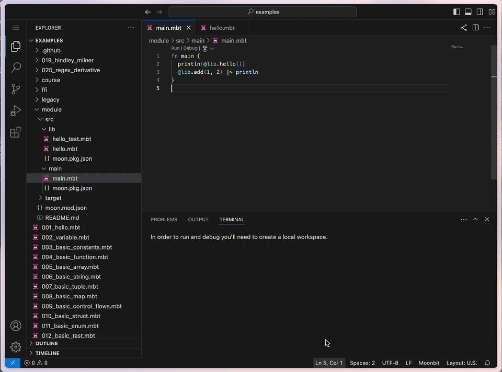The image size is (502, 372).
Task: Open the Extensions view
Action: (x=15, y=132)
